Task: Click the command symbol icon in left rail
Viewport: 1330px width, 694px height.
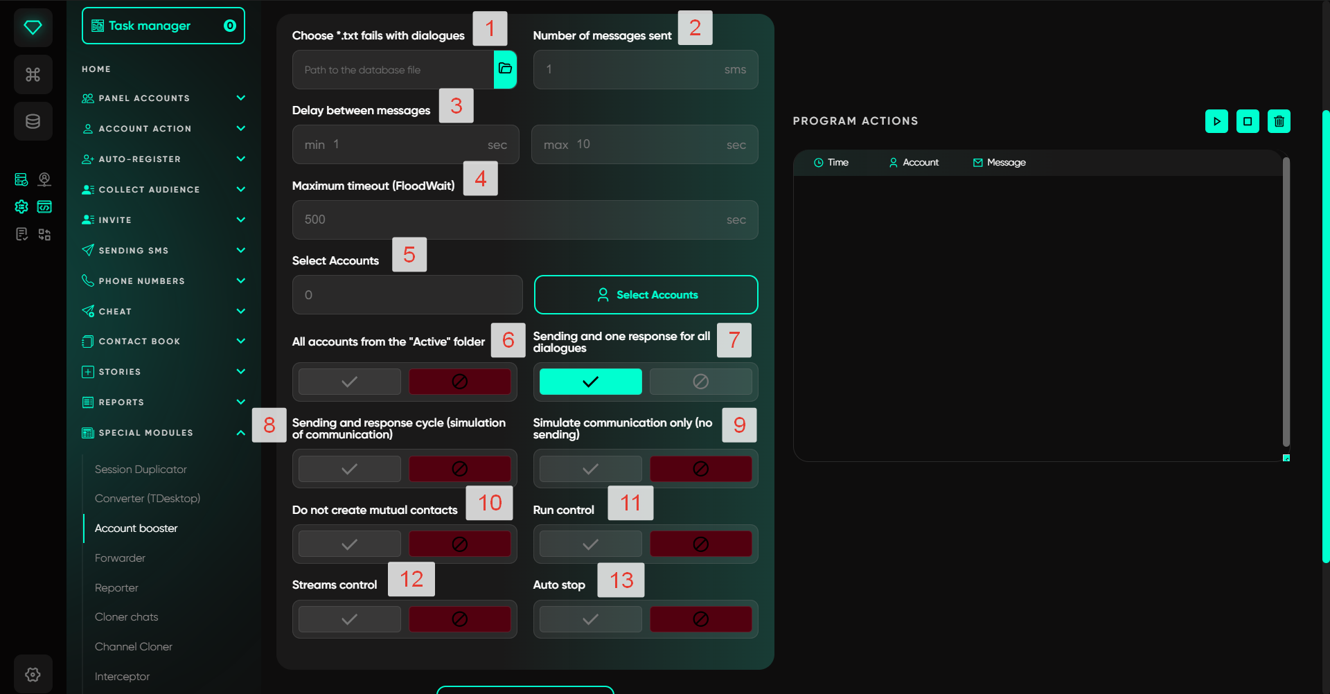Action: [x=33, y=75]
